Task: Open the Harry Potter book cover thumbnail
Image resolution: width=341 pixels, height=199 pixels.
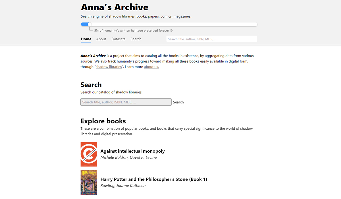Action: [89, 182]
